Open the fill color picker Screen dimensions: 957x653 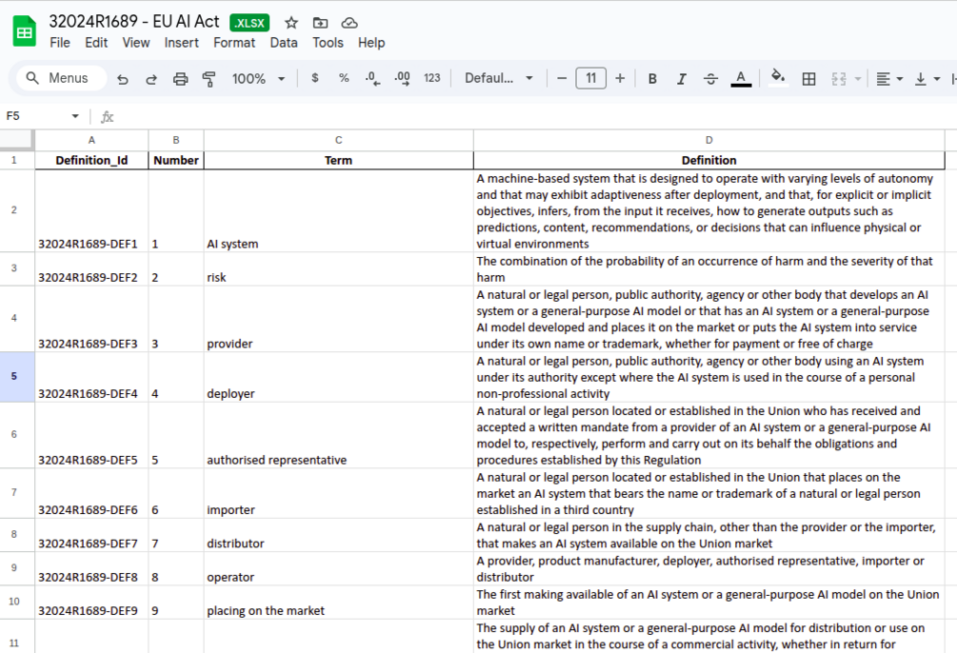(x=778, y=79)
